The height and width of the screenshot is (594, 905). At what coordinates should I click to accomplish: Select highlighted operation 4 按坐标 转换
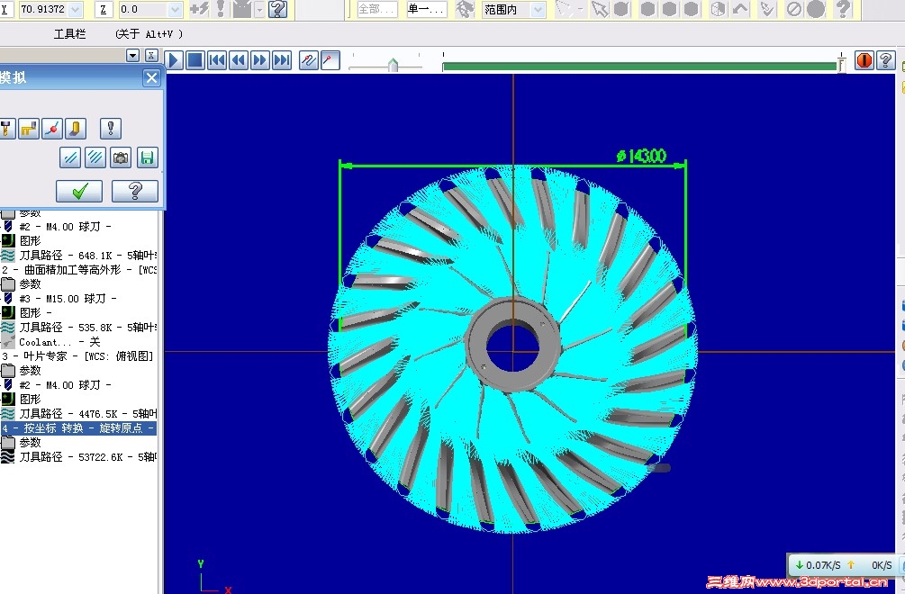[x=78, y=427]
